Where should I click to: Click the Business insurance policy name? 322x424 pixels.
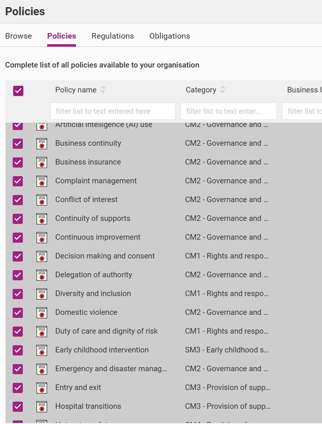(x=88, y=162)
